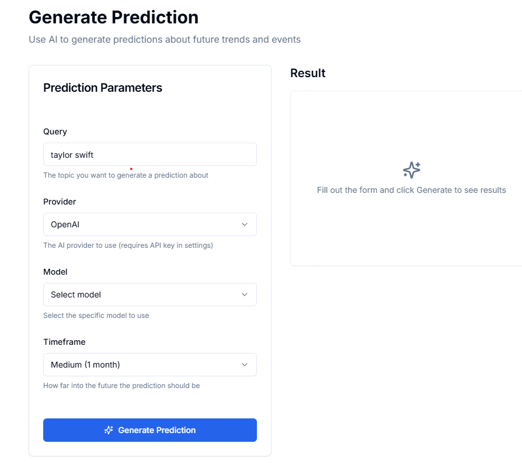Click the chevron on the Timeframe dropdown
522x464 pixels.
[245, 365]
